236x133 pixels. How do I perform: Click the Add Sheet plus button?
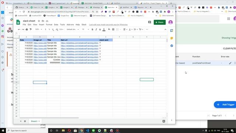tap(21, 121)
